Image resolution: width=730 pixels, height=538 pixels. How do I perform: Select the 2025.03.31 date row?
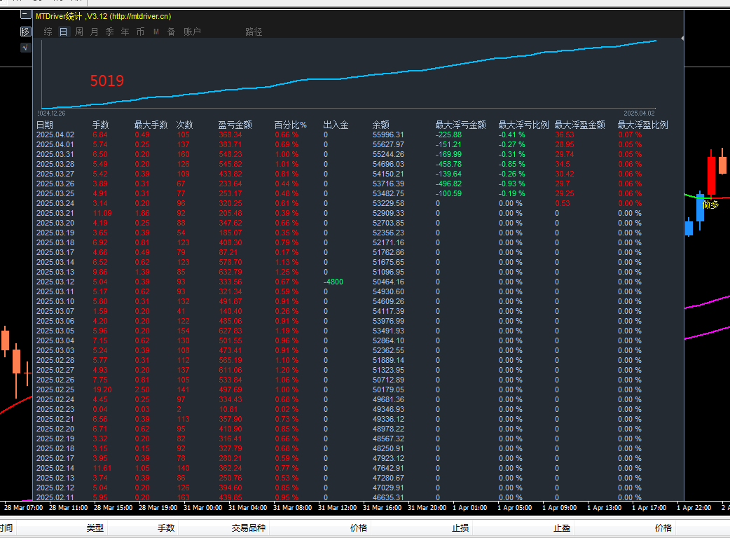pos(55,155)
